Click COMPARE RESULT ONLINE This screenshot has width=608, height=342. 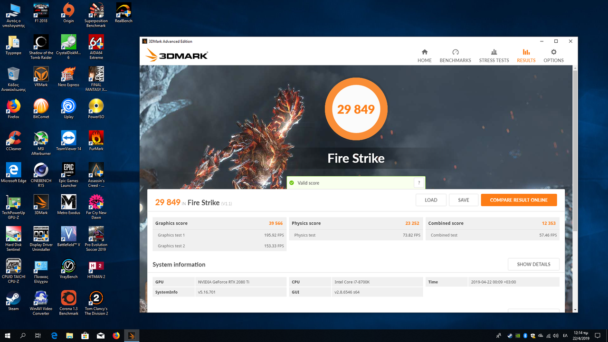519,200
